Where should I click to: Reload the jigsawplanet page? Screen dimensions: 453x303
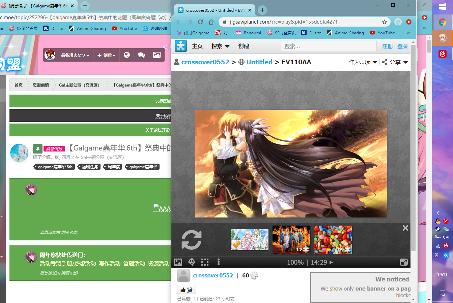[200, 22]
